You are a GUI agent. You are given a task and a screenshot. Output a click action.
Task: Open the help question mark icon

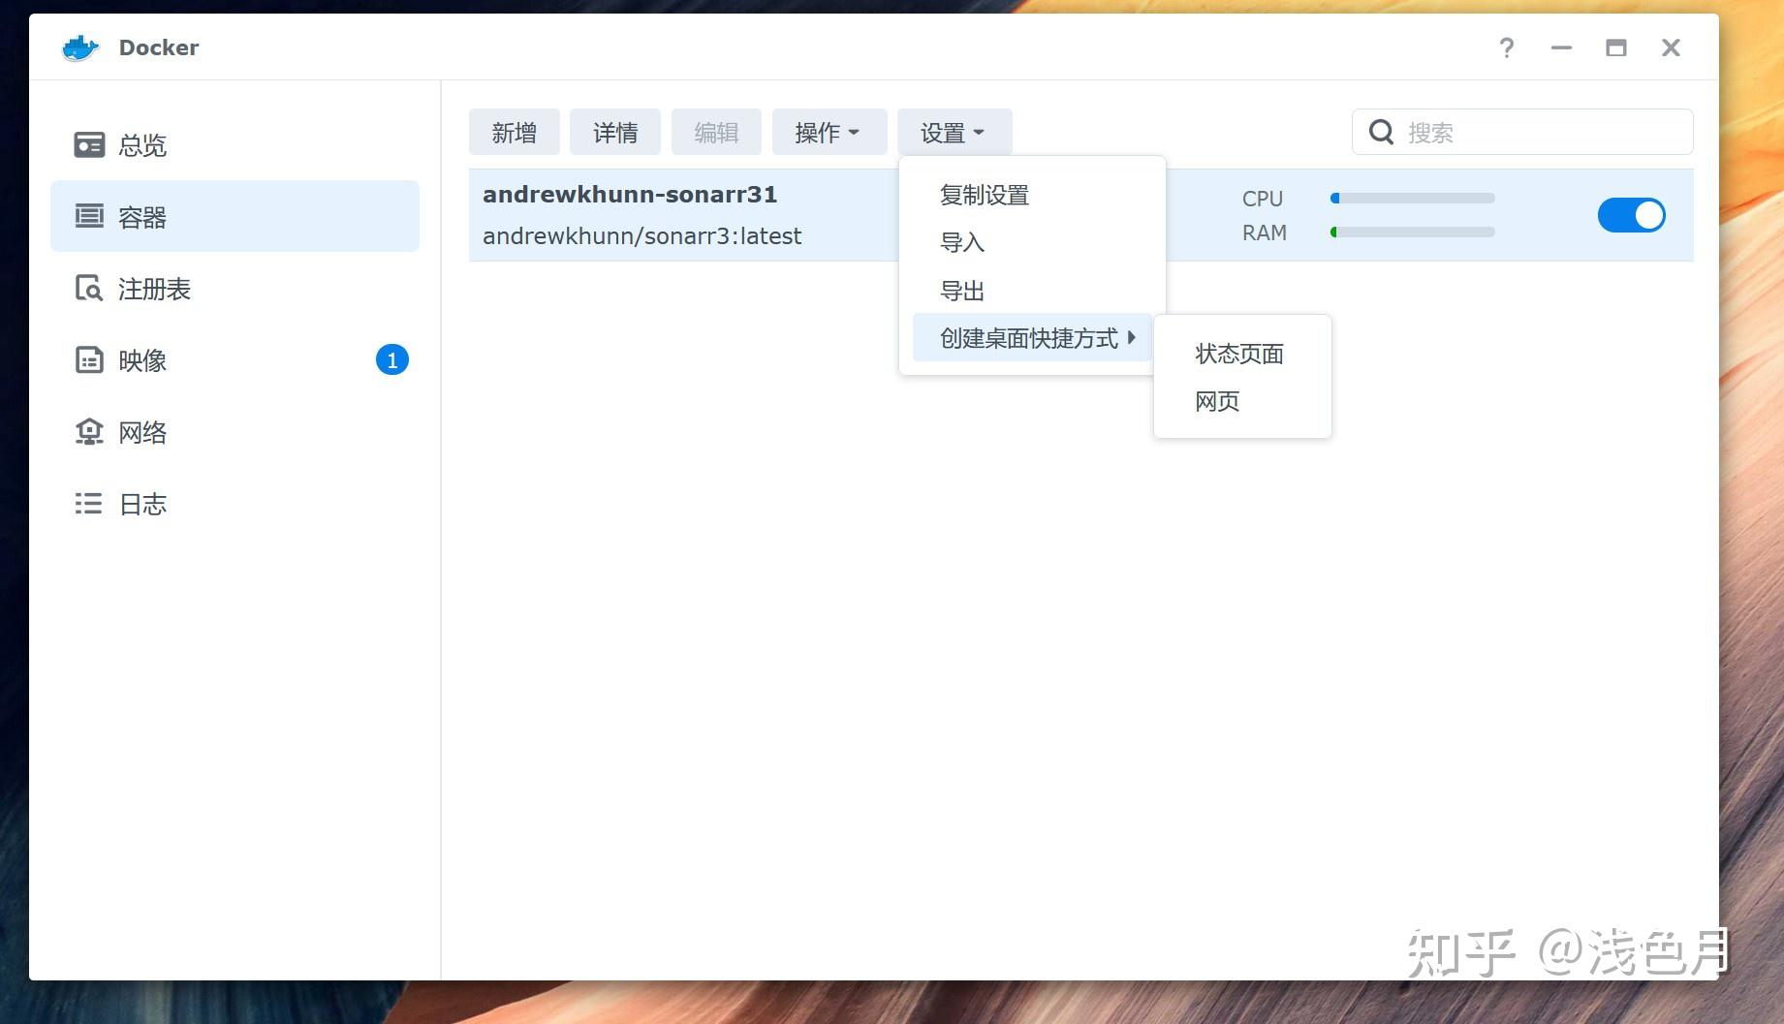point(1506,47)
